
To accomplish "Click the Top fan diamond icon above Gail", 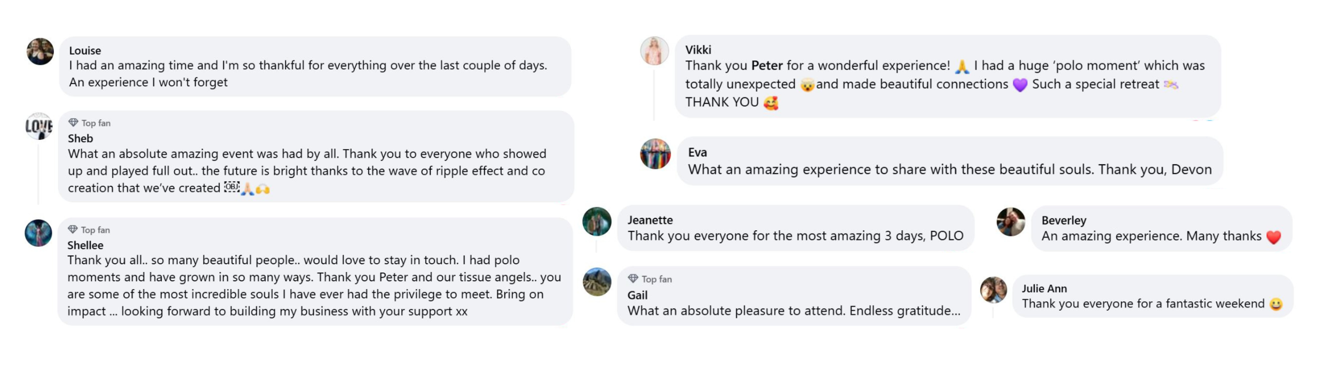I will pos(633,278).
